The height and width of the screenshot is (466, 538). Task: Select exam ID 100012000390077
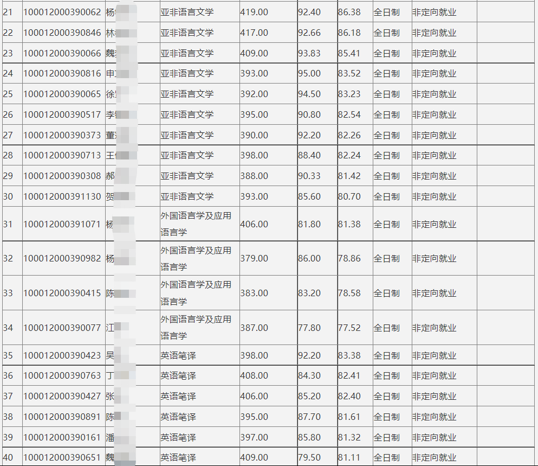(x=62, y=328)
